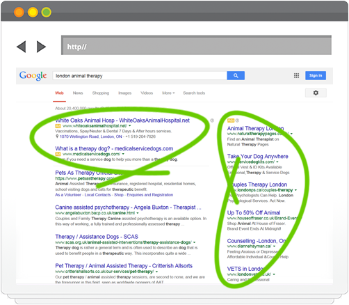Open Search tools

pos(194,93)
